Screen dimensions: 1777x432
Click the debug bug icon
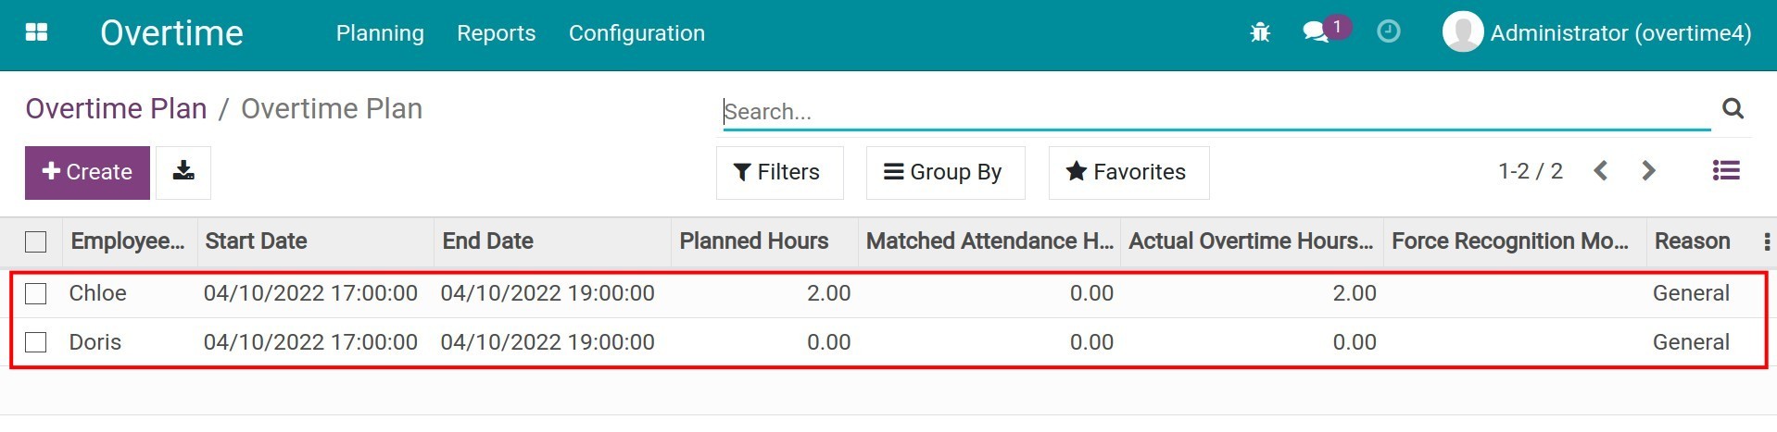1259,33
